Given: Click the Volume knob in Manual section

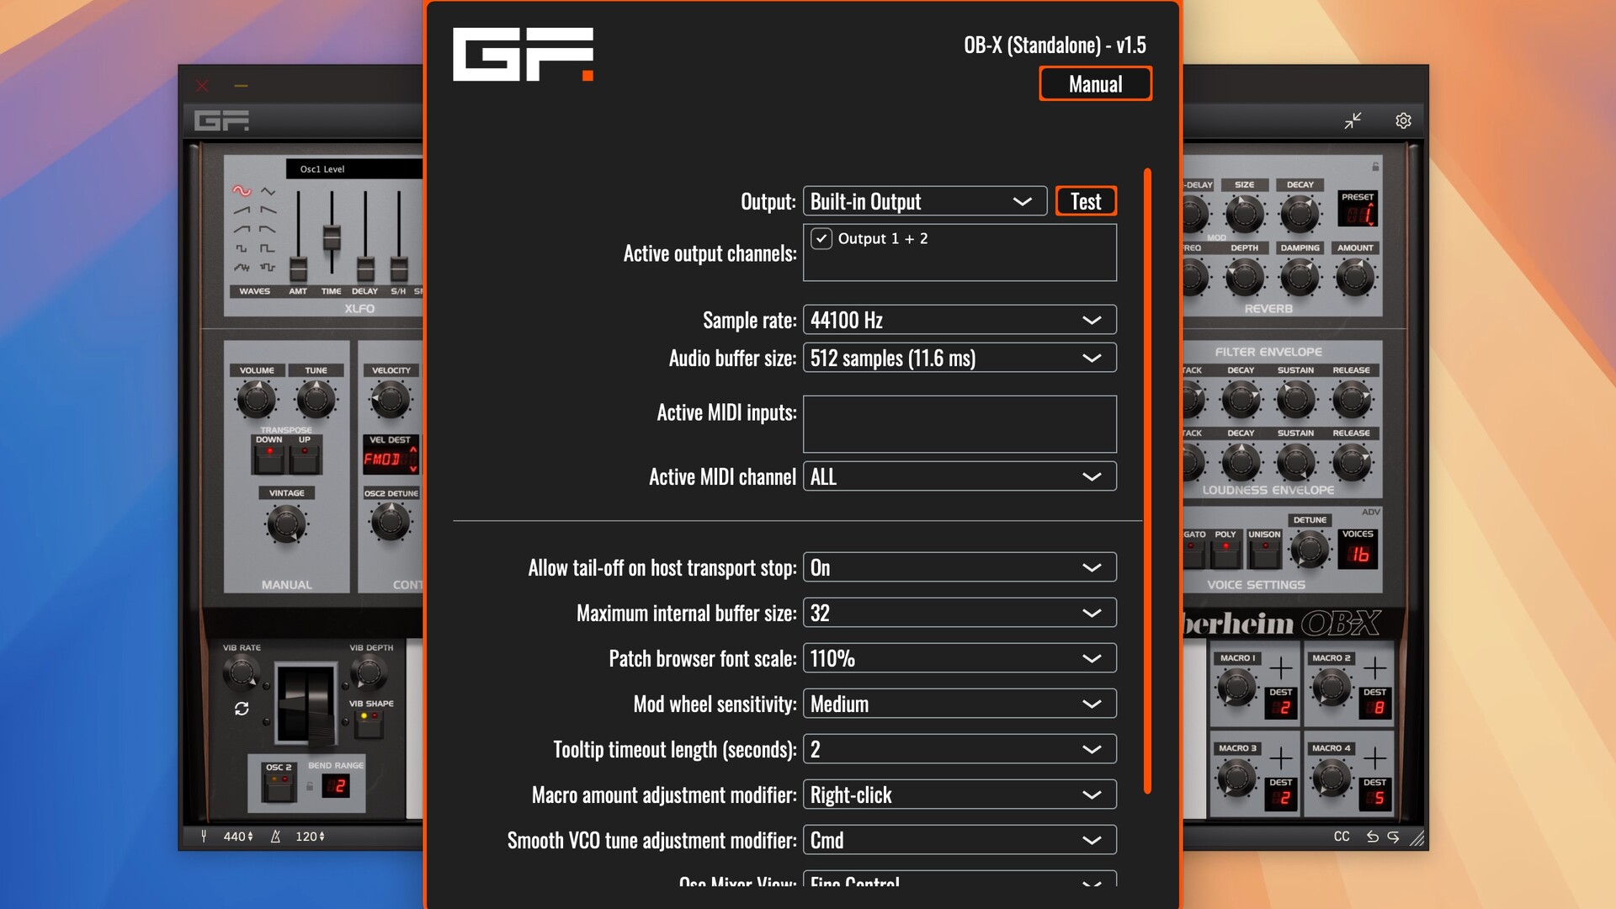Looking at the screenshot, I should tap(257, 400).
